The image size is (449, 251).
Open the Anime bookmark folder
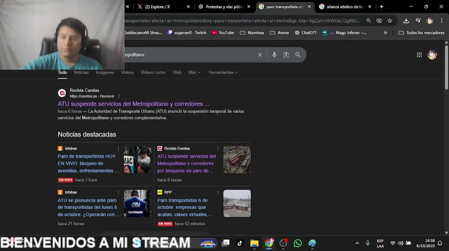[x=279, y=33]
